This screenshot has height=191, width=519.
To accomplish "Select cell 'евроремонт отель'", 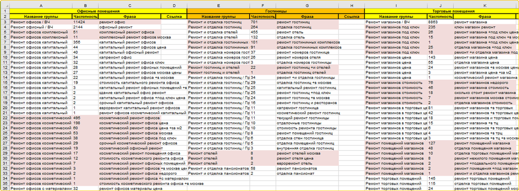I will point(307,163).
